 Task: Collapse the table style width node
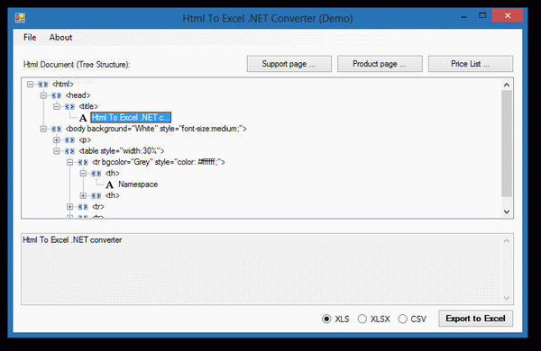(57, 151)
